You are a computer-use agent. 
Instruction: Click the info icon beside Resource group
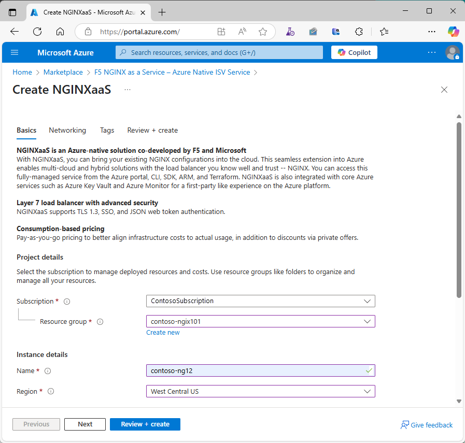(x=100, y=321)
